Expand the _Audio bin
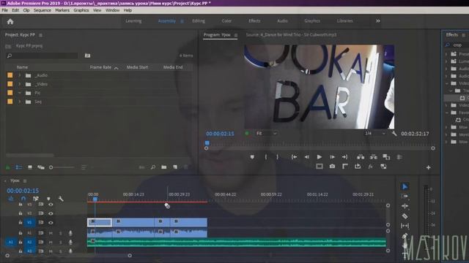This screenshot has width=469, height=263. [x=20, y=75]
